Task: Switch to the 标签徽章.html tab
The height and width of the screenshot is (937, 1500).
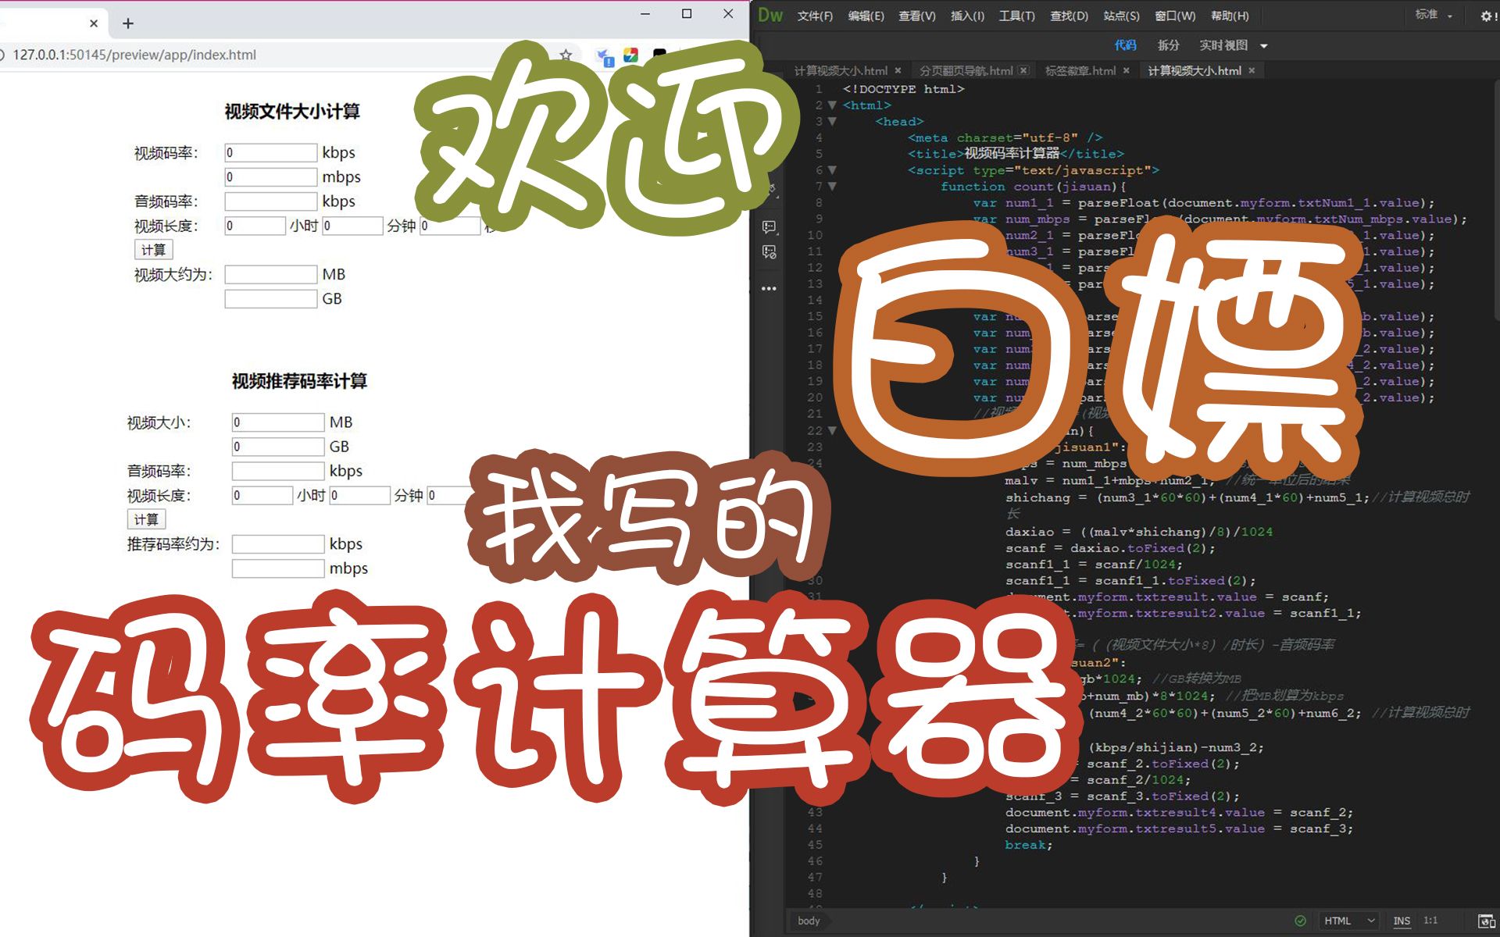Action: tap(1080, 70)
